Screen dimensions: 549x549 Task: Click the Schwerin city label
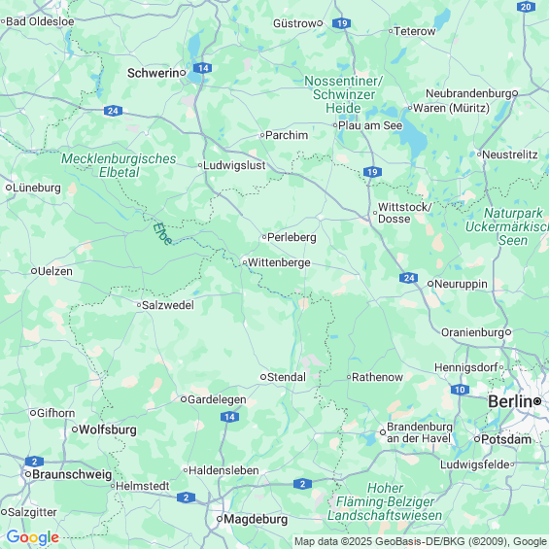pyautogui.click(x=154, y=73)
